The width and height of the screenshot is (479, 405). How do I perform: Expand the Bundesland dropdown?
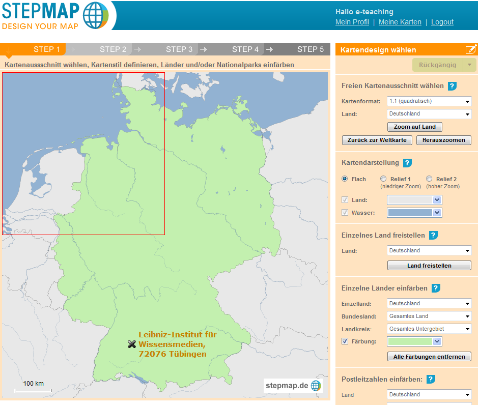click(430, 316)
